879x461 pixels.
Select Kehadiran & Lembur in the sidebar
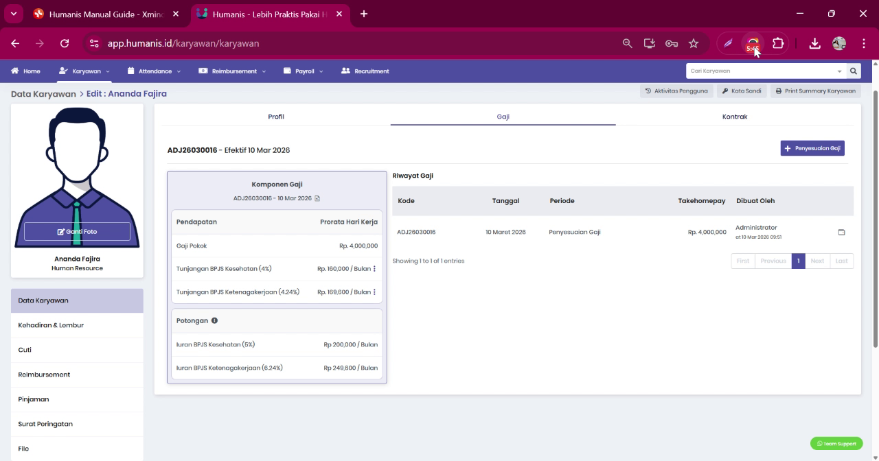(x=77, y=325)
